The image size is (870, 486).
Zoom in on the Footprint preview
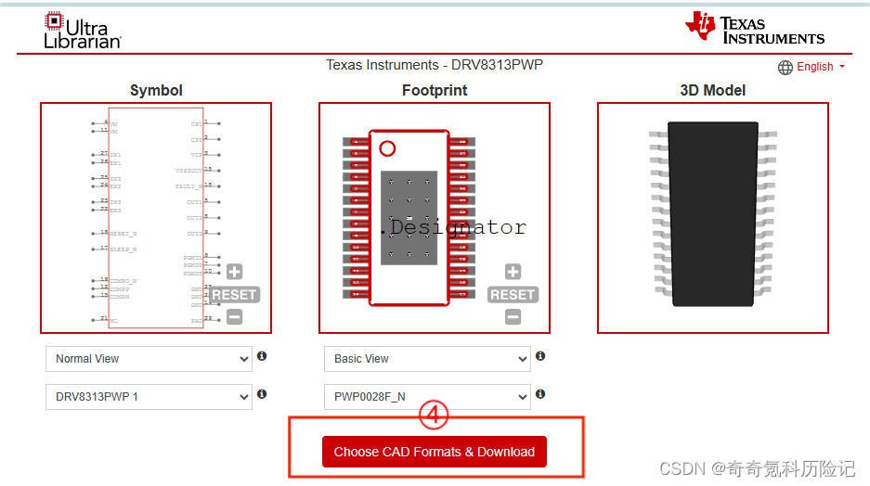coord(513,272)
